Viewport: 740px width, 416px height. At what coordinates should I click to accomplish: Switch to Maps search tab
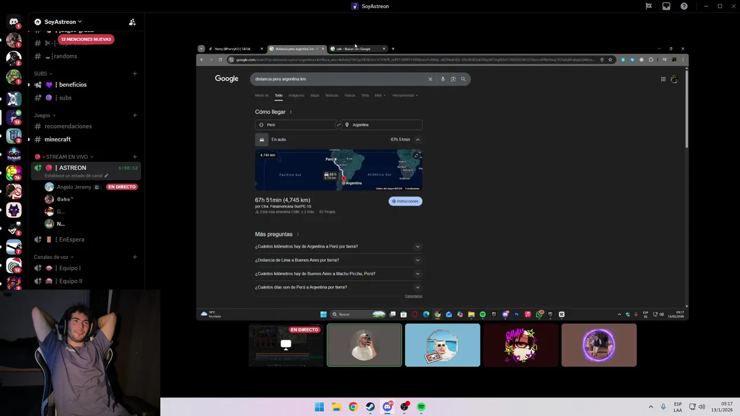314,95
